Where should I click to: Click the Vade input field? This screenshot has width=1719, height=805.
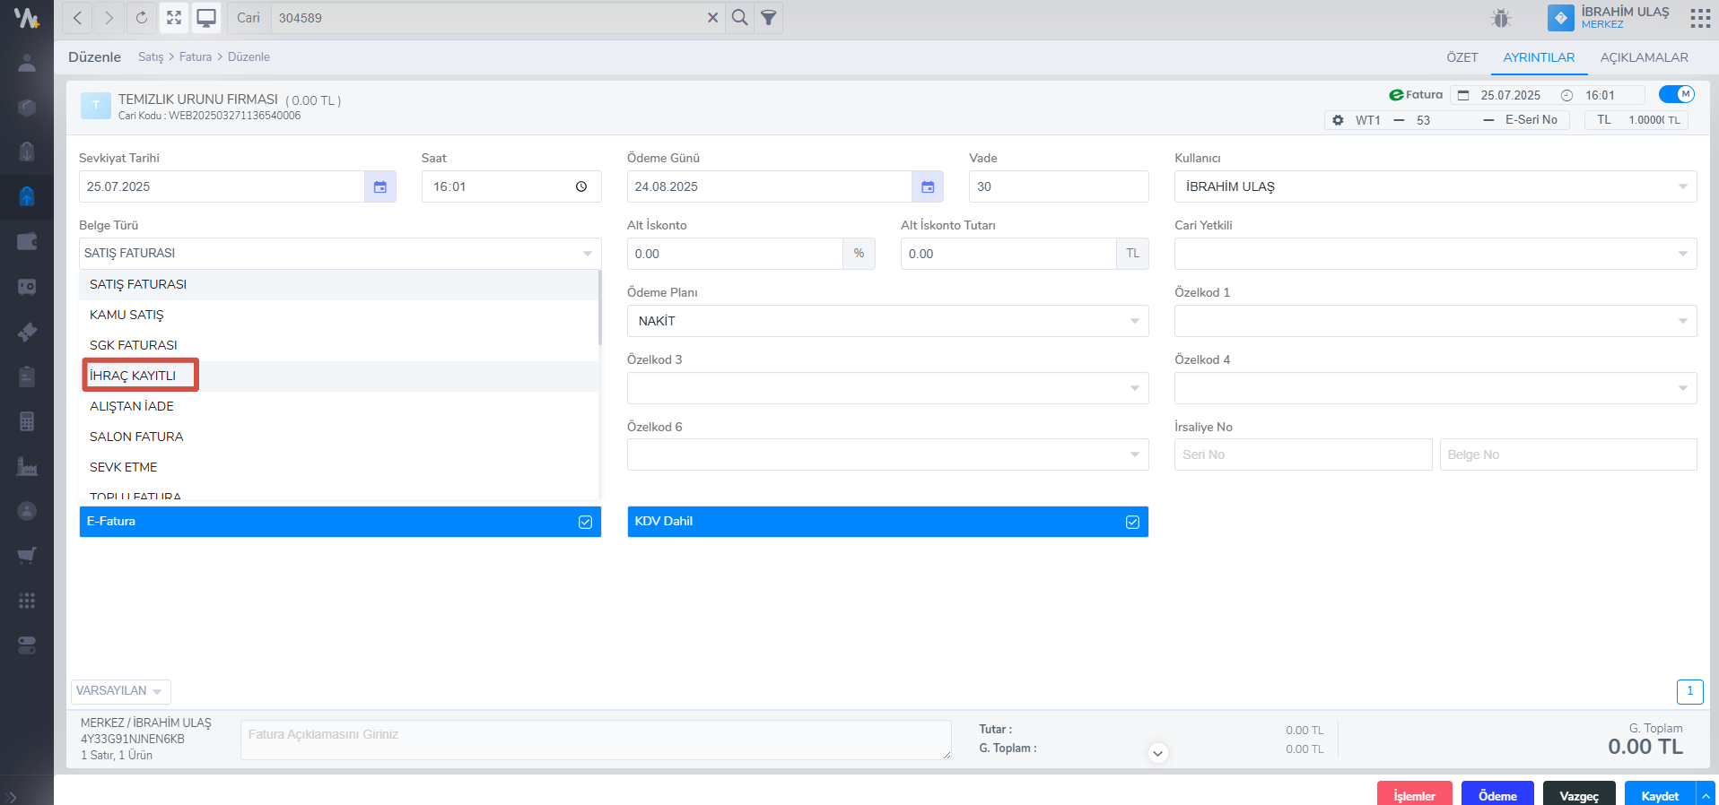pos(1058,186)
